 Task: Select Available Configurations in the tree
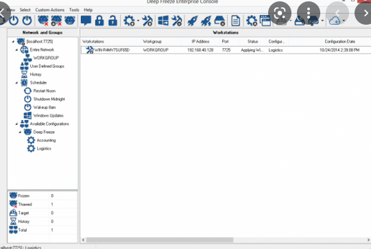coord(49,123)
